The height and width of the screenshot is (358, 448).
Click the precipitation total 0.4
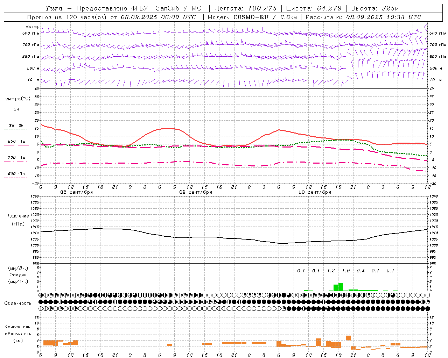coord(360,271)
